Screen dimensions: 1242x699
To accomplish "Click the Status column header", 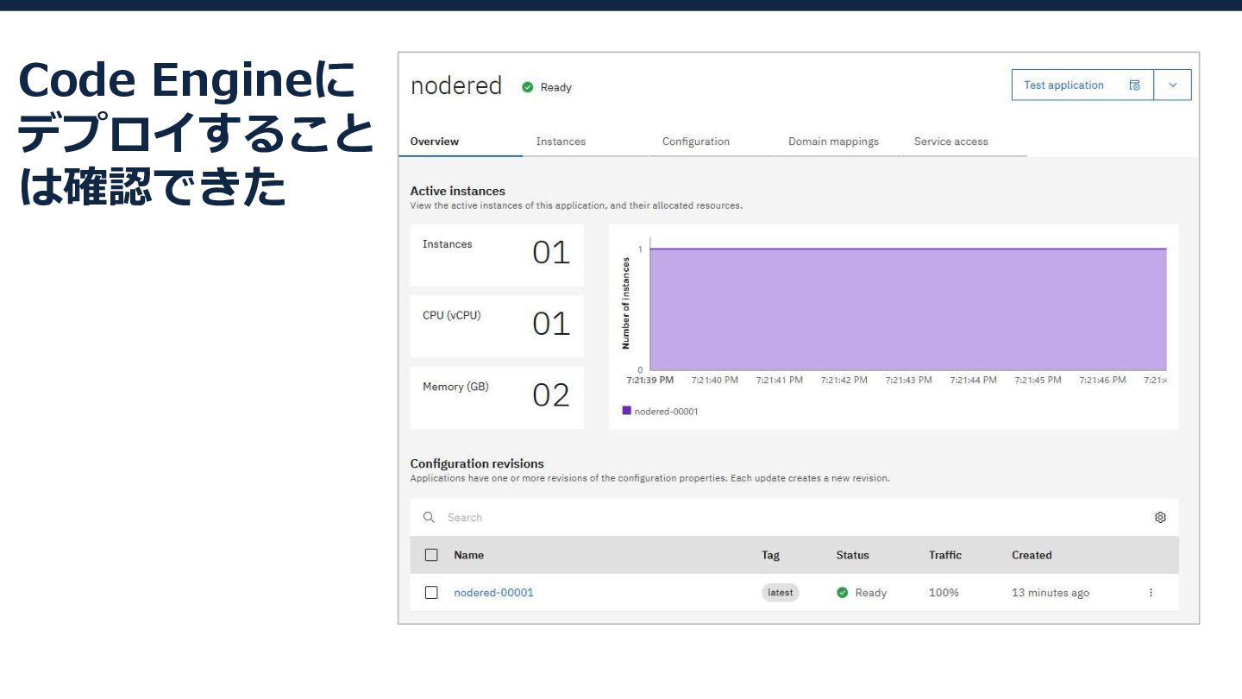I will pyautogui.click(x=852, y=555).
